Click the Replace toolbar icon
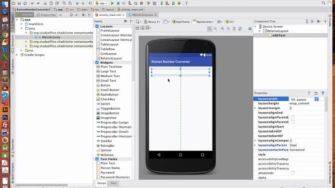 point(70,3)
